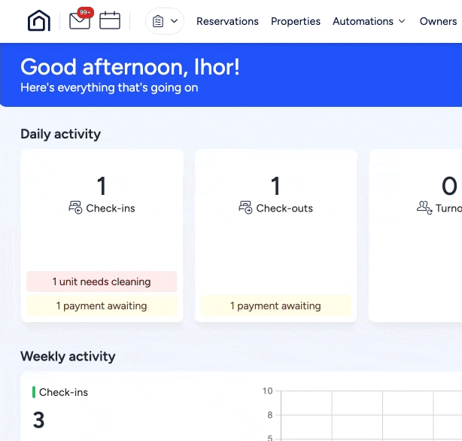Open the Check-outs daily card count
Viewport: 462px width, 441px height.
[275, 186]
